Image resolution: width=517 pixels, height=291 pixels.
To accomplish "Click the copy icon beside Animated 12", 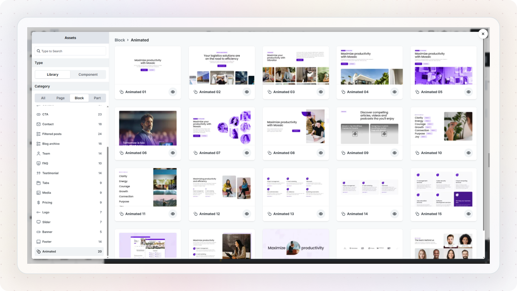I will click(x=196, y=214).
